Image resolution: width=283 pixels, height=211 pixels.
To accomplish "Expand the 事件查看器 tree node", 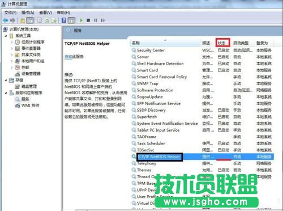I will [12, 48].
